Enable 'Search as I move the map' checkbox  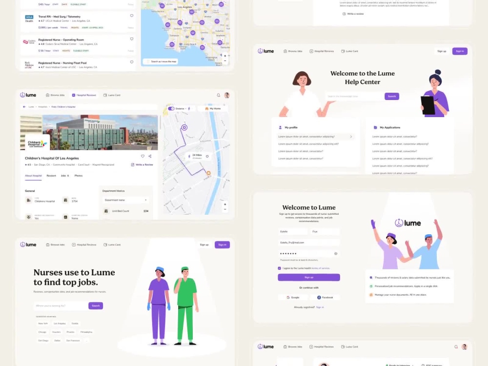148,61
